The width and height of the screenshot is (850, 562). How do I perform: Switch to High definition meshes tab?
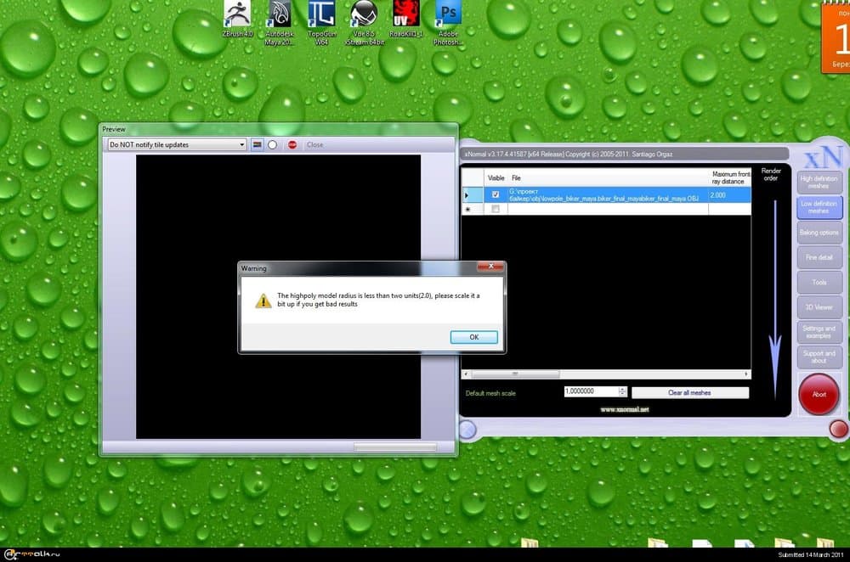[819, 182]
